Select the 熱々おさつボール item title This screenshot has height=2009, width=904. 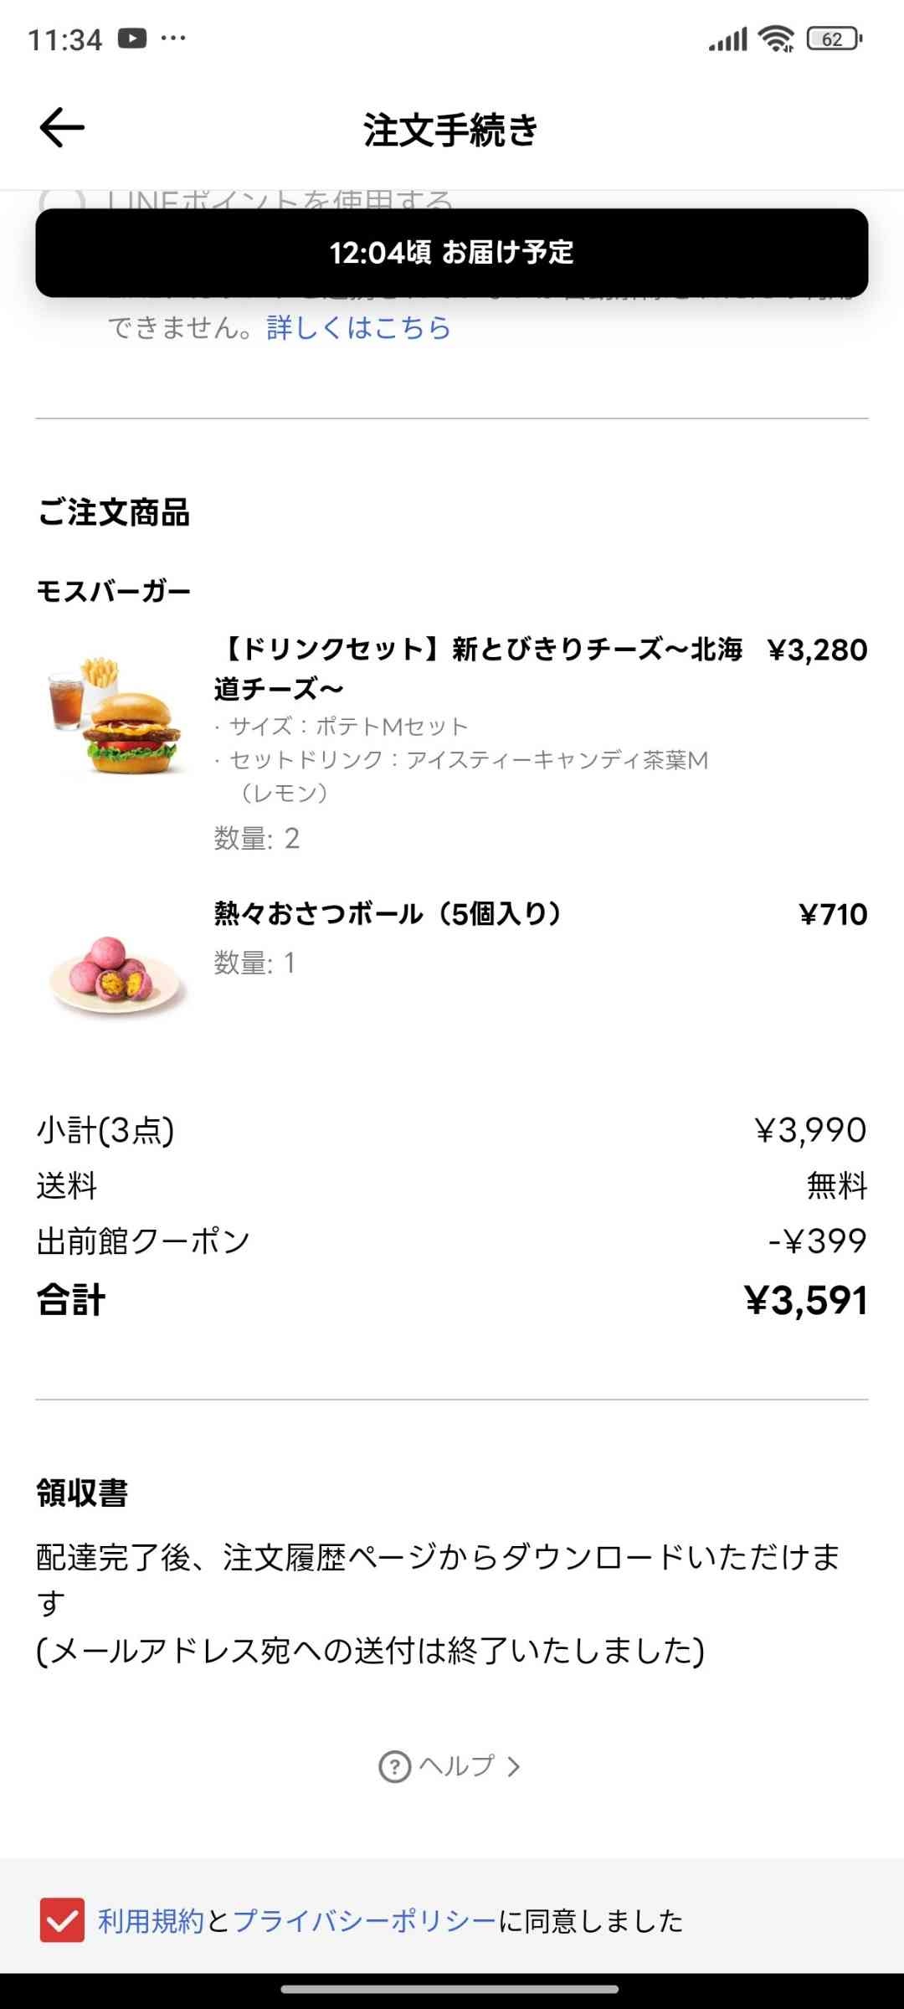click(387, 913)
